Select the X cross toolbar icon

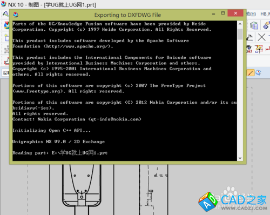pos(261,37)
